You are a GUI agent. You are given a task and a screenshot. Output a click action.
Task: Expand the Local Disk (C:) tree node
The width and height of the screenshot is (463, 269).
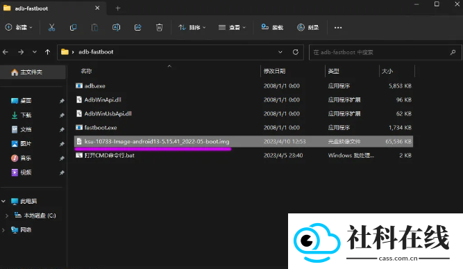[x=7, y=215]
